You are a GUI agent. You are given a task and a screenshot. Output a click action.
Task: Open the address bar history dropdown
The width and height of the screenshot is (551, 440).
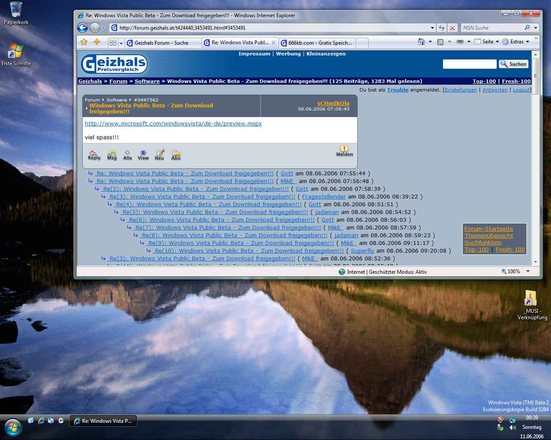(x=432, y=28)
